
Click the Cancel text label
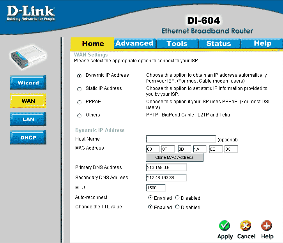(x=246, y=236)
